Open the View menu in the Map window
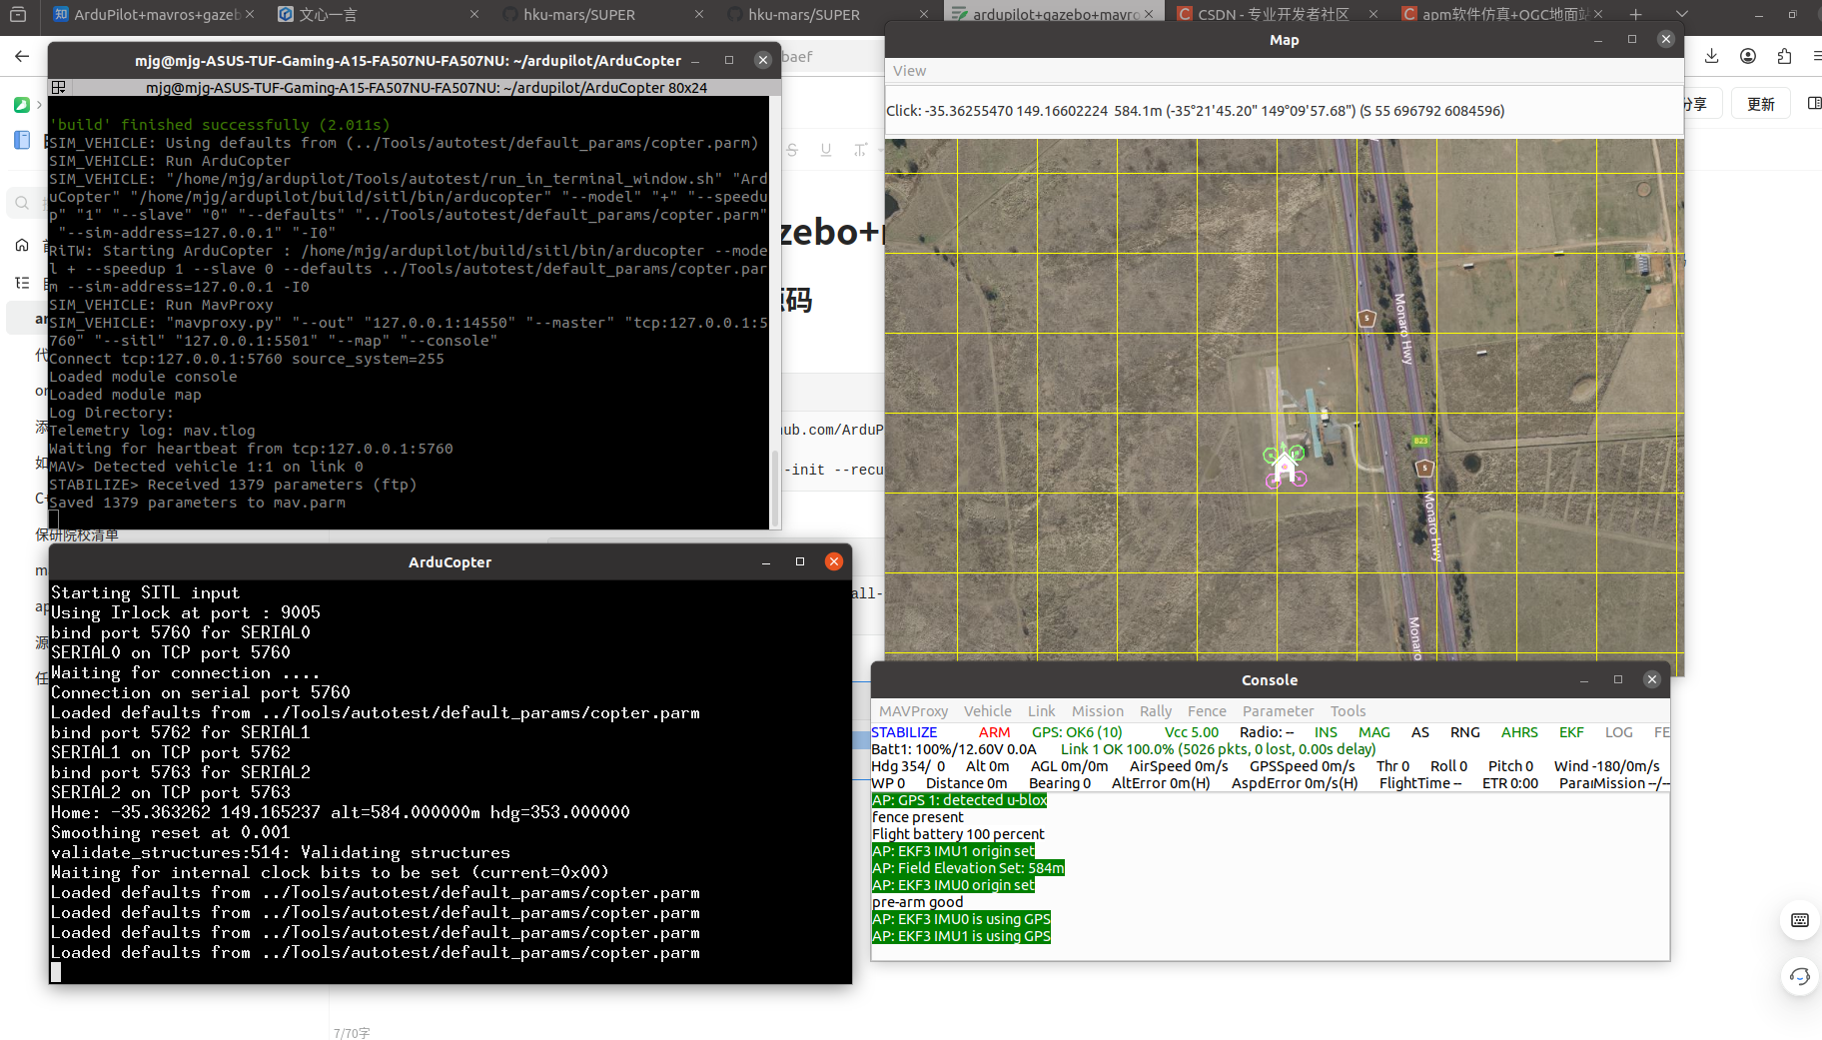The height and width of the screenshot is (1040, 1822). tap(909, 71)
